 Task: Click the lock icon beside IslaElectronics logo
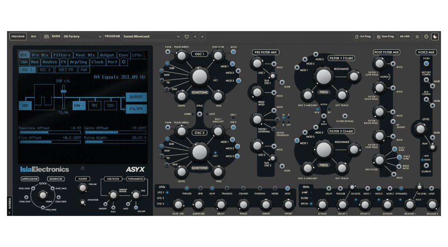pos(83,168)
